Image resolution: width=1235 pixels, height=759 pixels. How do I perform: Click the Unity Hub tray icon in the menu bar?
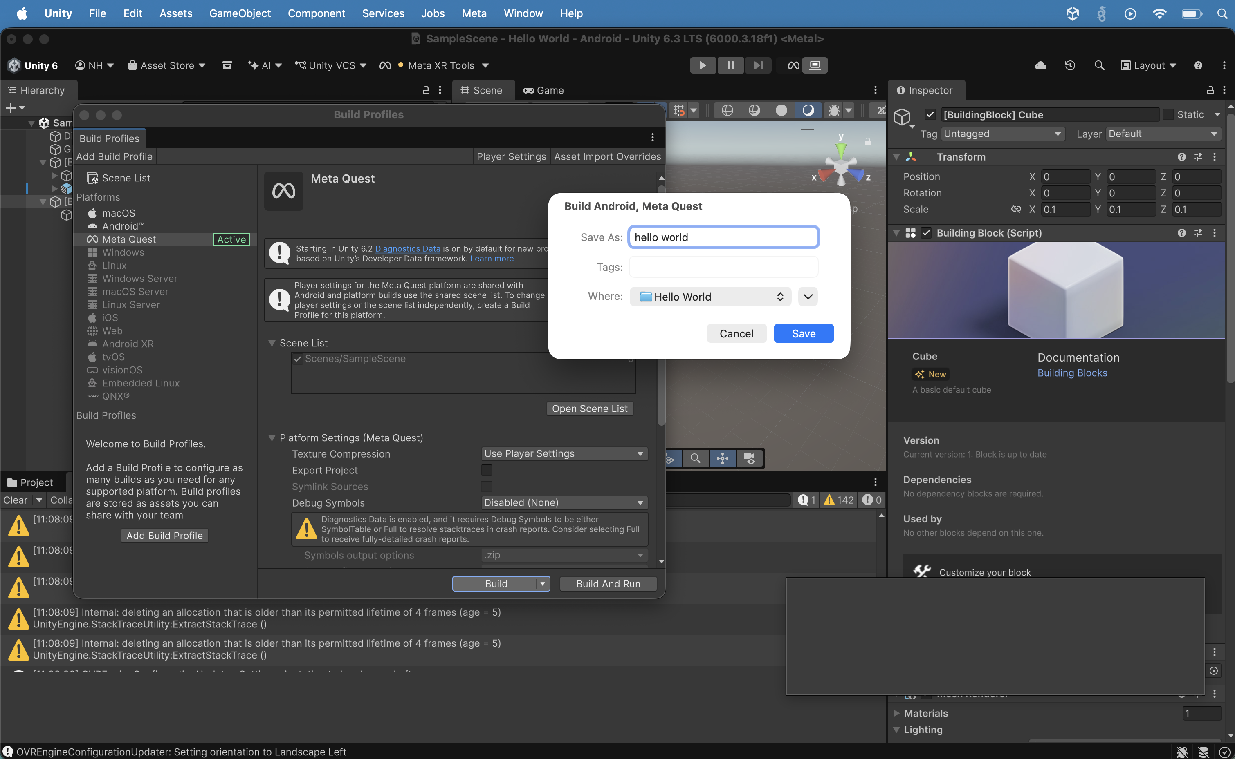1072,13
